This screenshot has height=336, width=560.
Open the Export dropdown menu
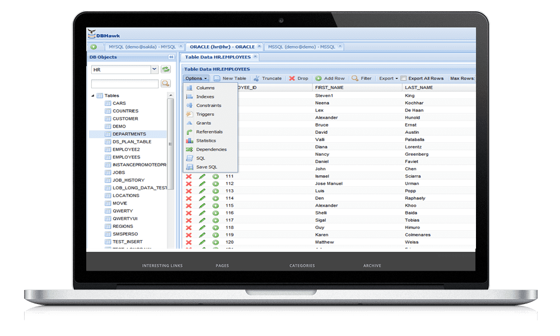tap(388, 78)
